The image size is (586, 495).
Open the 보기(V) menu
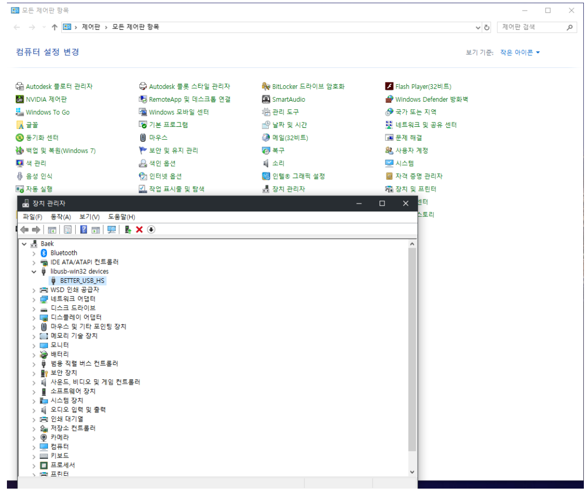pyautogui.click(x=90, y=217)
